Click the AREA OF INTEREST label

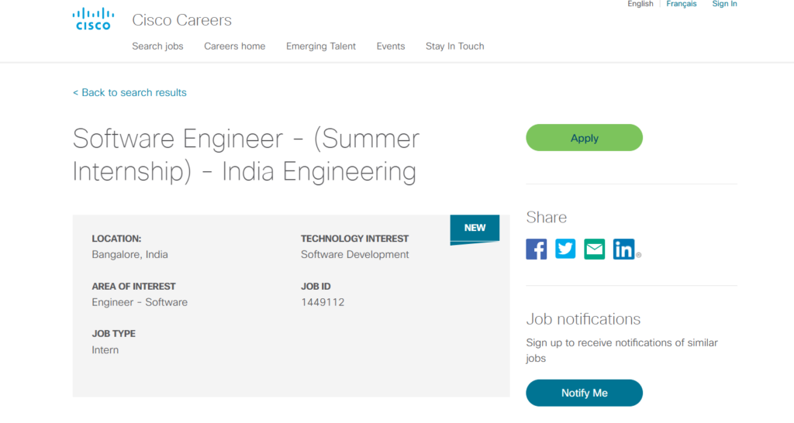133,287
